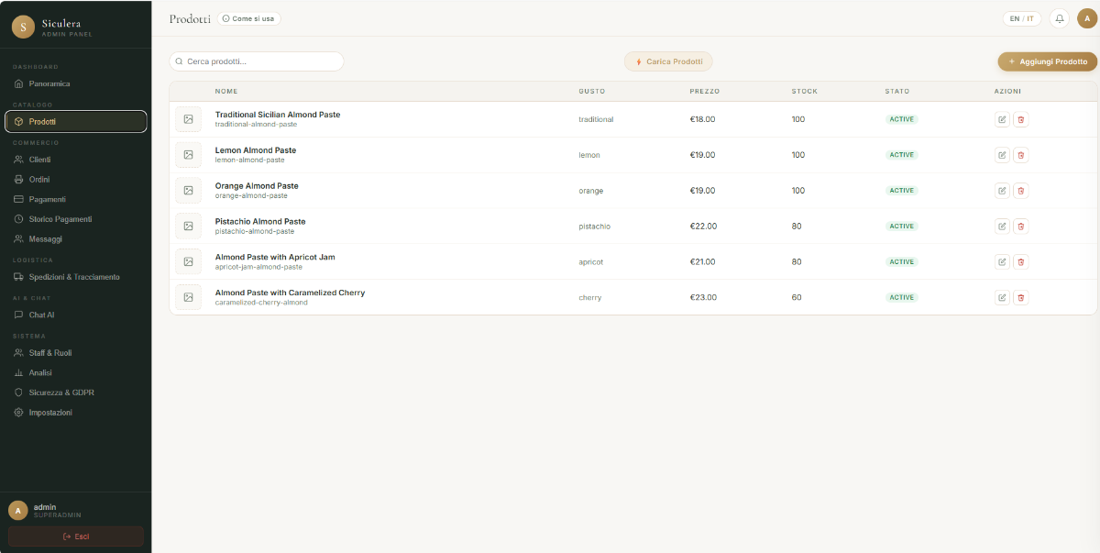Go to Spedizioni & Tracciamento

click(x=76, y=277)
